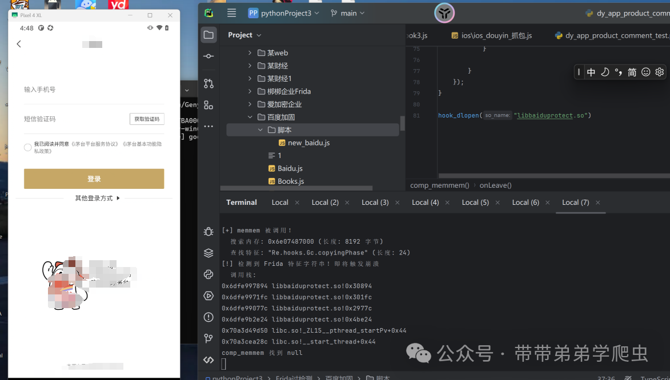The height and width of the screenshot is (380, 670).
Task: Open the Python Packages layers icon
Action: coord(208,253)
